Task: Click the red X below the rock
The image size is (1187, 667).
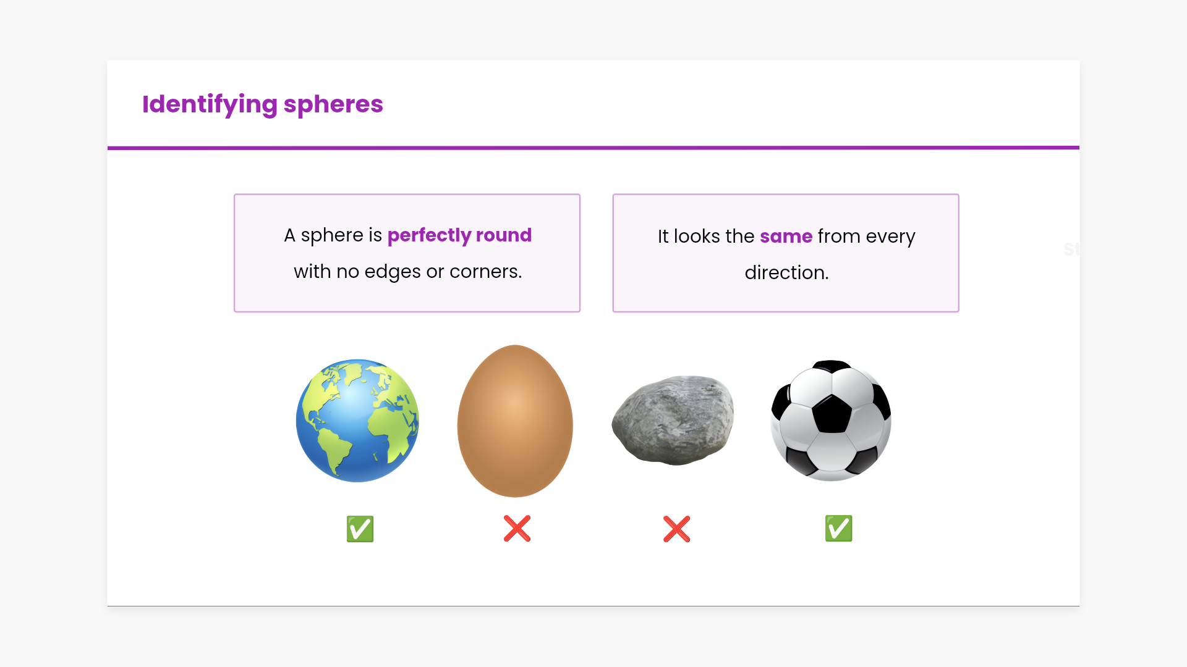Action: coord(676,529)
